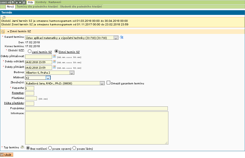Screen dimensions: 245x158
Task: Open the Budova dropdown list
Action: pos(72,73)
